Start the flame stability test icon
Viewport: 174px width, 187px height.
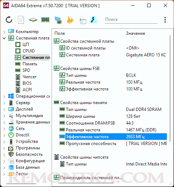click(x=70, y=20)
